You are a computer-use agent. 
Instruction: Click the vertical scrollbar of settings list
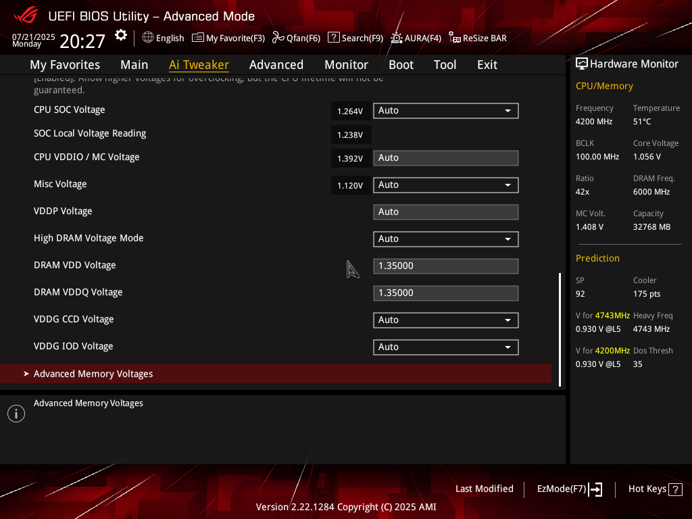click(560, 330)
